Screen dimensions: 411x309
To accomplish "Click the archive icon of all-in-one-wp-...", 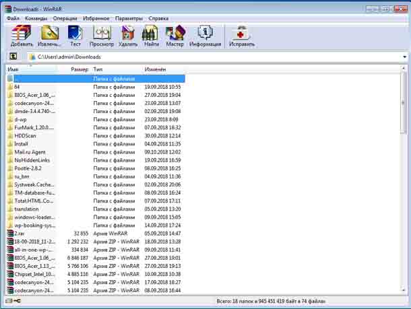I will (10, 250).
